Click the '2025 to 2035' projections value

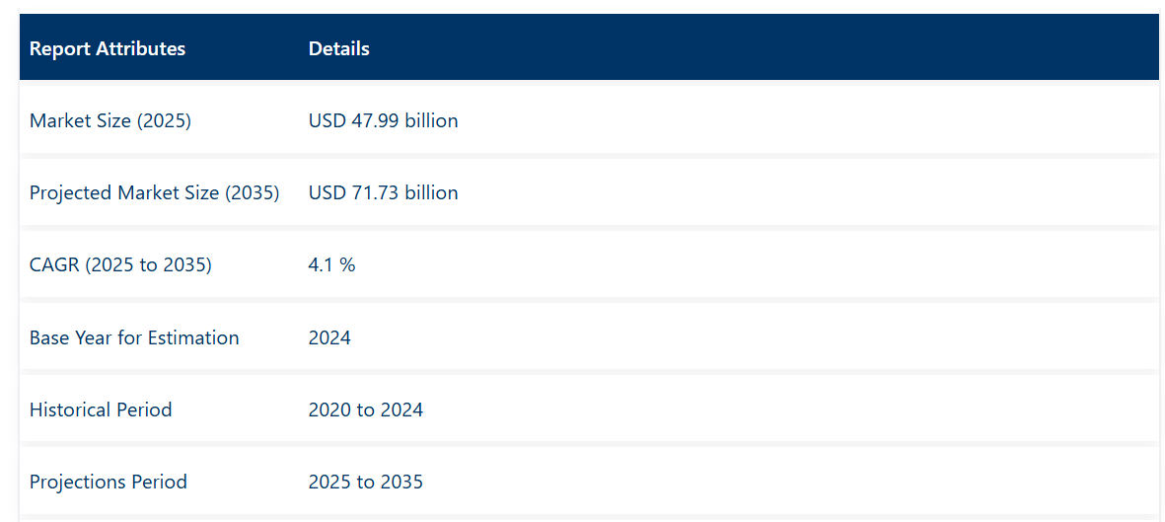pos(366,482)
